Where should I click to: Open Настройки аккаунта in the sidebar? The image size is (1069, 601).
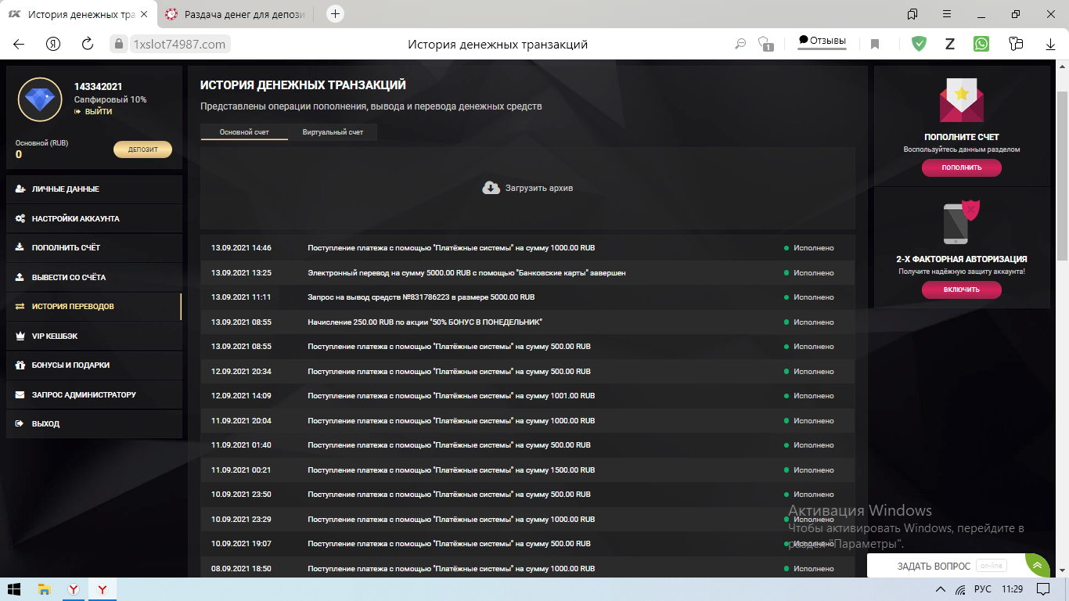[x=94, y=218]
